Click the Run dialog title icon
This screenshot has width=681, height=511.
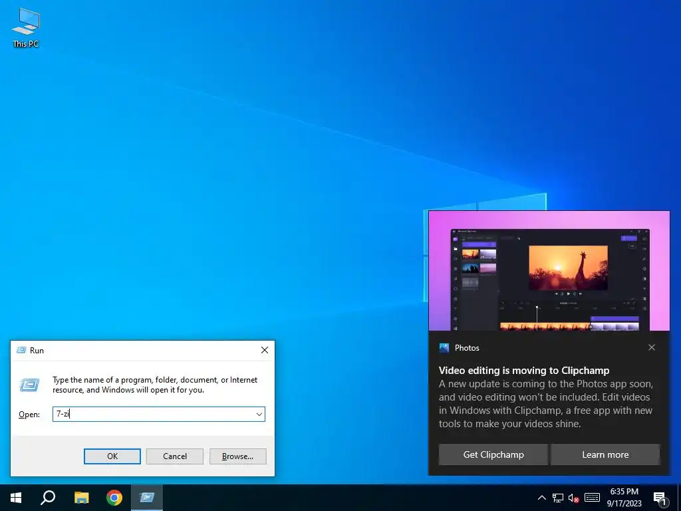click(21, 350)
